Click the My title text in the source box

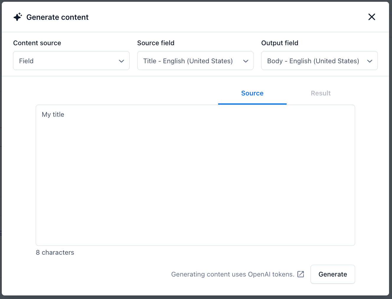click(x=53, y=114)
